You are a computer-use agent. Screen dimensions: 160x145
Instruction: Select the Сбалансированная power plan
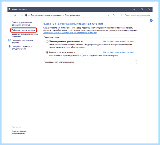pos(47,42)
